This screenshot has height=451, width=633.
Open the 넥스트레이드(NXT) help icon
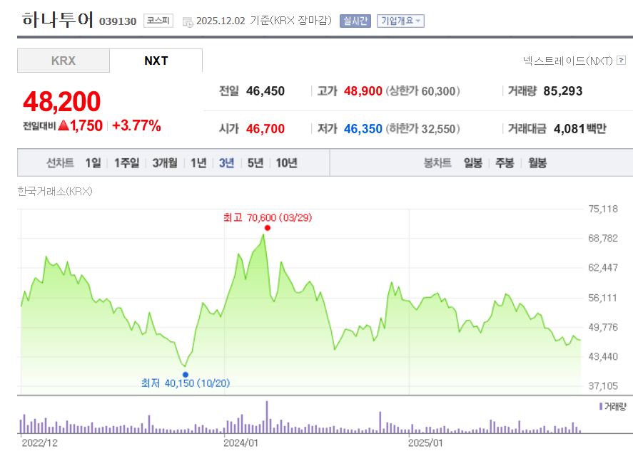pos(622,61)
